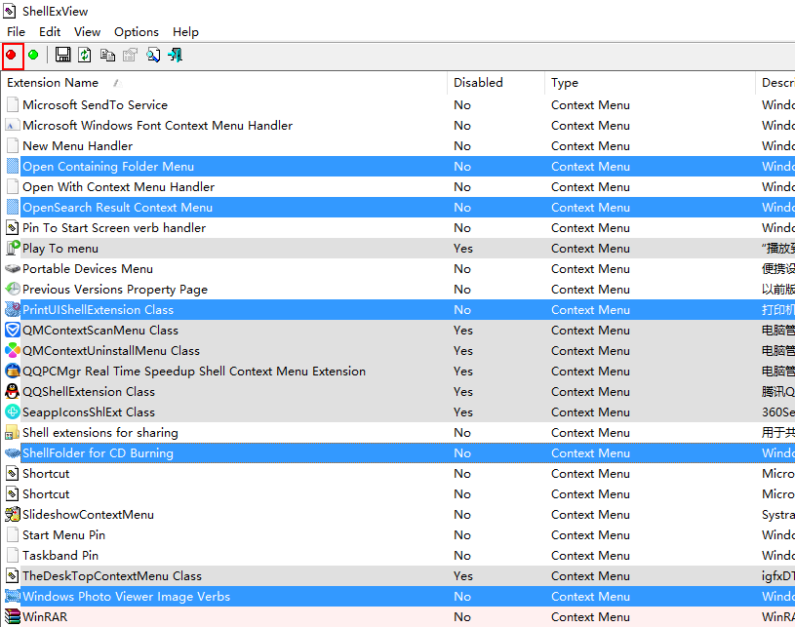
Task: Open the Help menu
Action: 185,32
